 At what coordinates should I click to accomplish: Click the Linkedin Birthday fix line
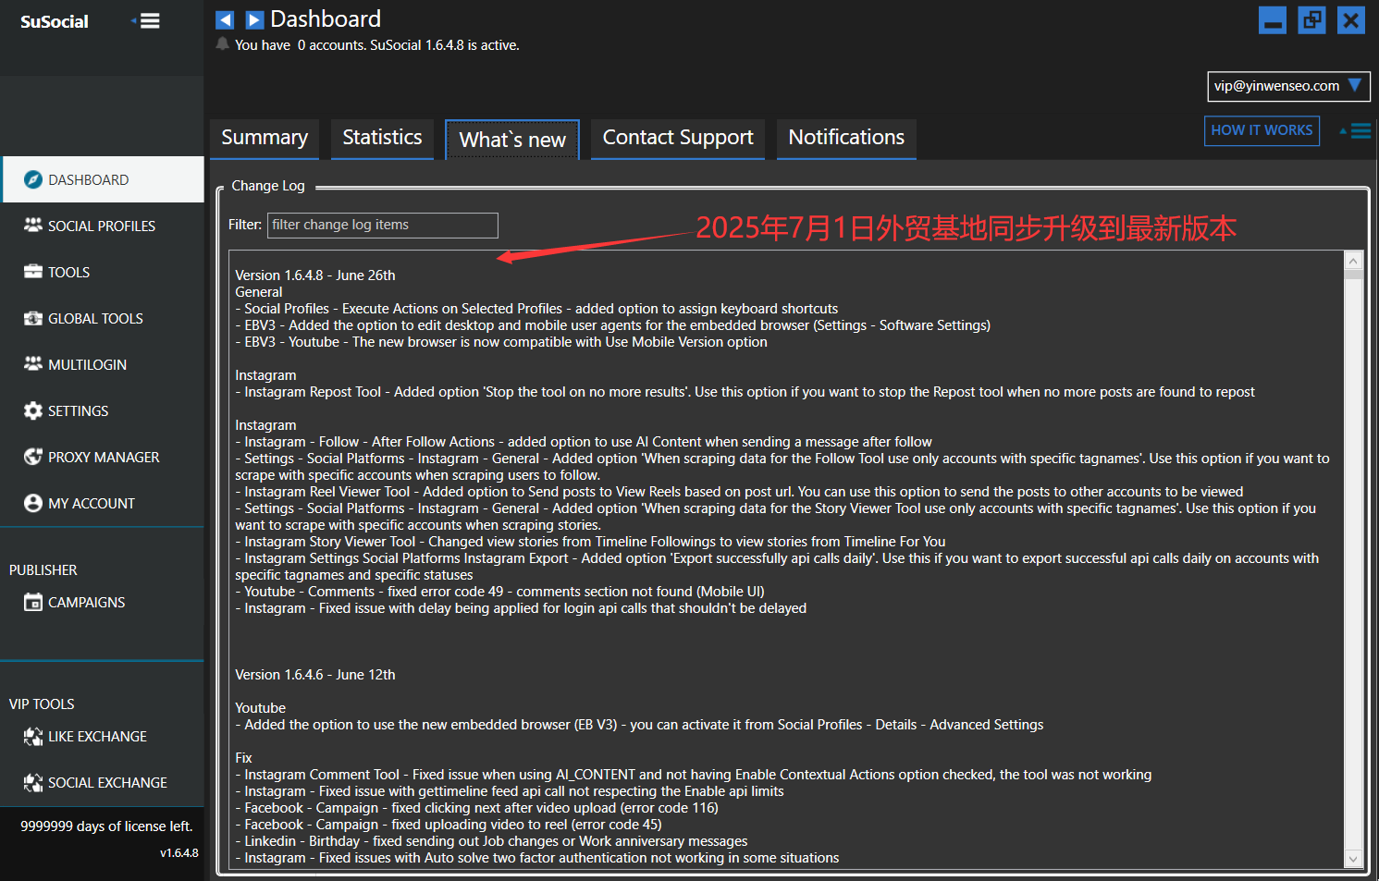491,841
